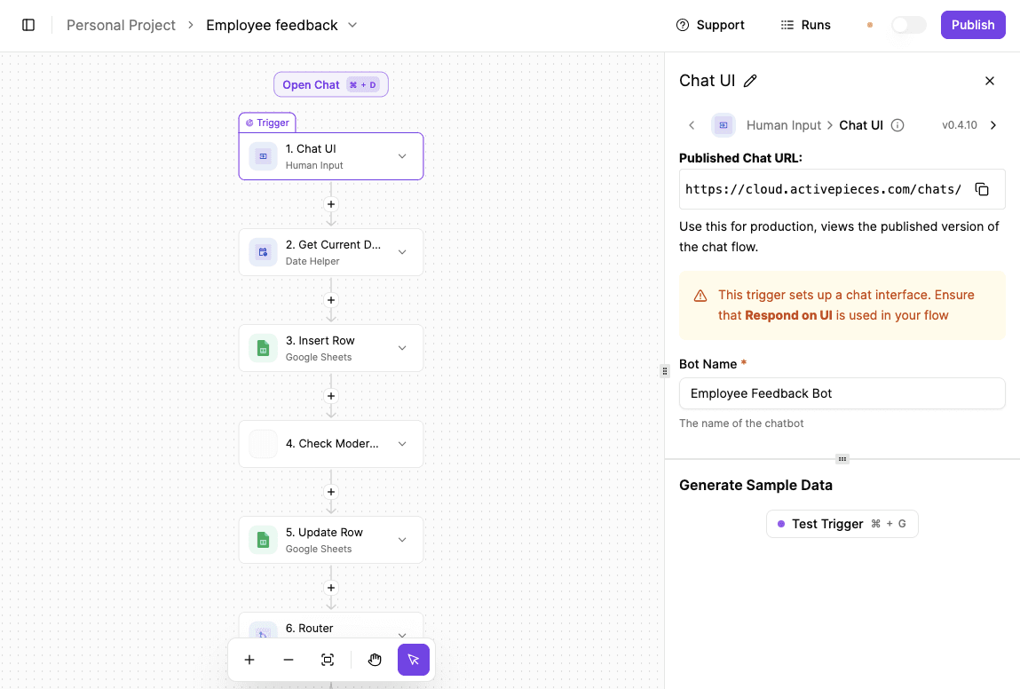Screen dimensions: 1020x689
Task: Open the Employee feedback flow name dropdown
Action: coord(352,25)
